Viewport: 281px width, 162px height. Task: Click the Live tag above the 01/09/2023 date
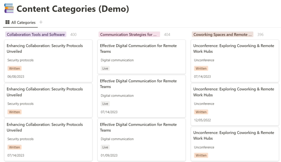point(105,147)
